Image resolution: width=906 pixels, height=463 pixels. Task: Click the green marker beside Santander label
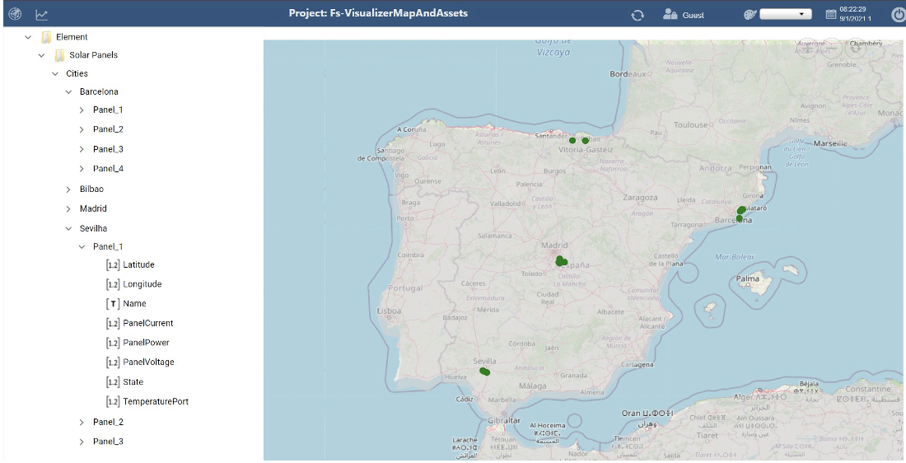(x=572, y=140)
